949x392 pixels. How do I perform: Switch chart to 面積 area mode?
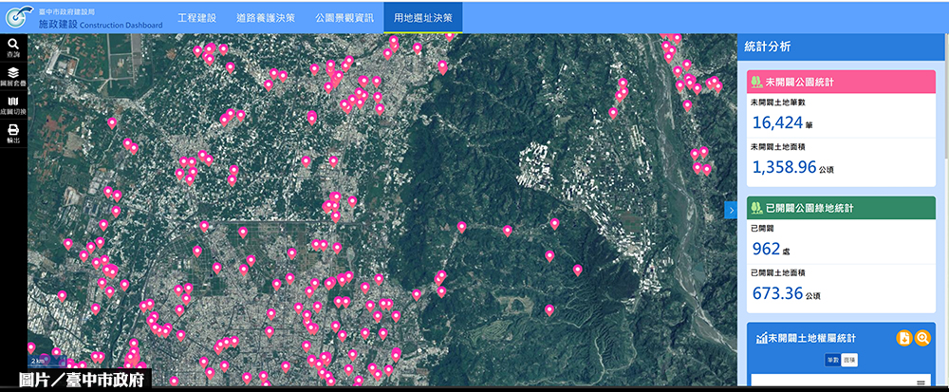coord(849,360)
